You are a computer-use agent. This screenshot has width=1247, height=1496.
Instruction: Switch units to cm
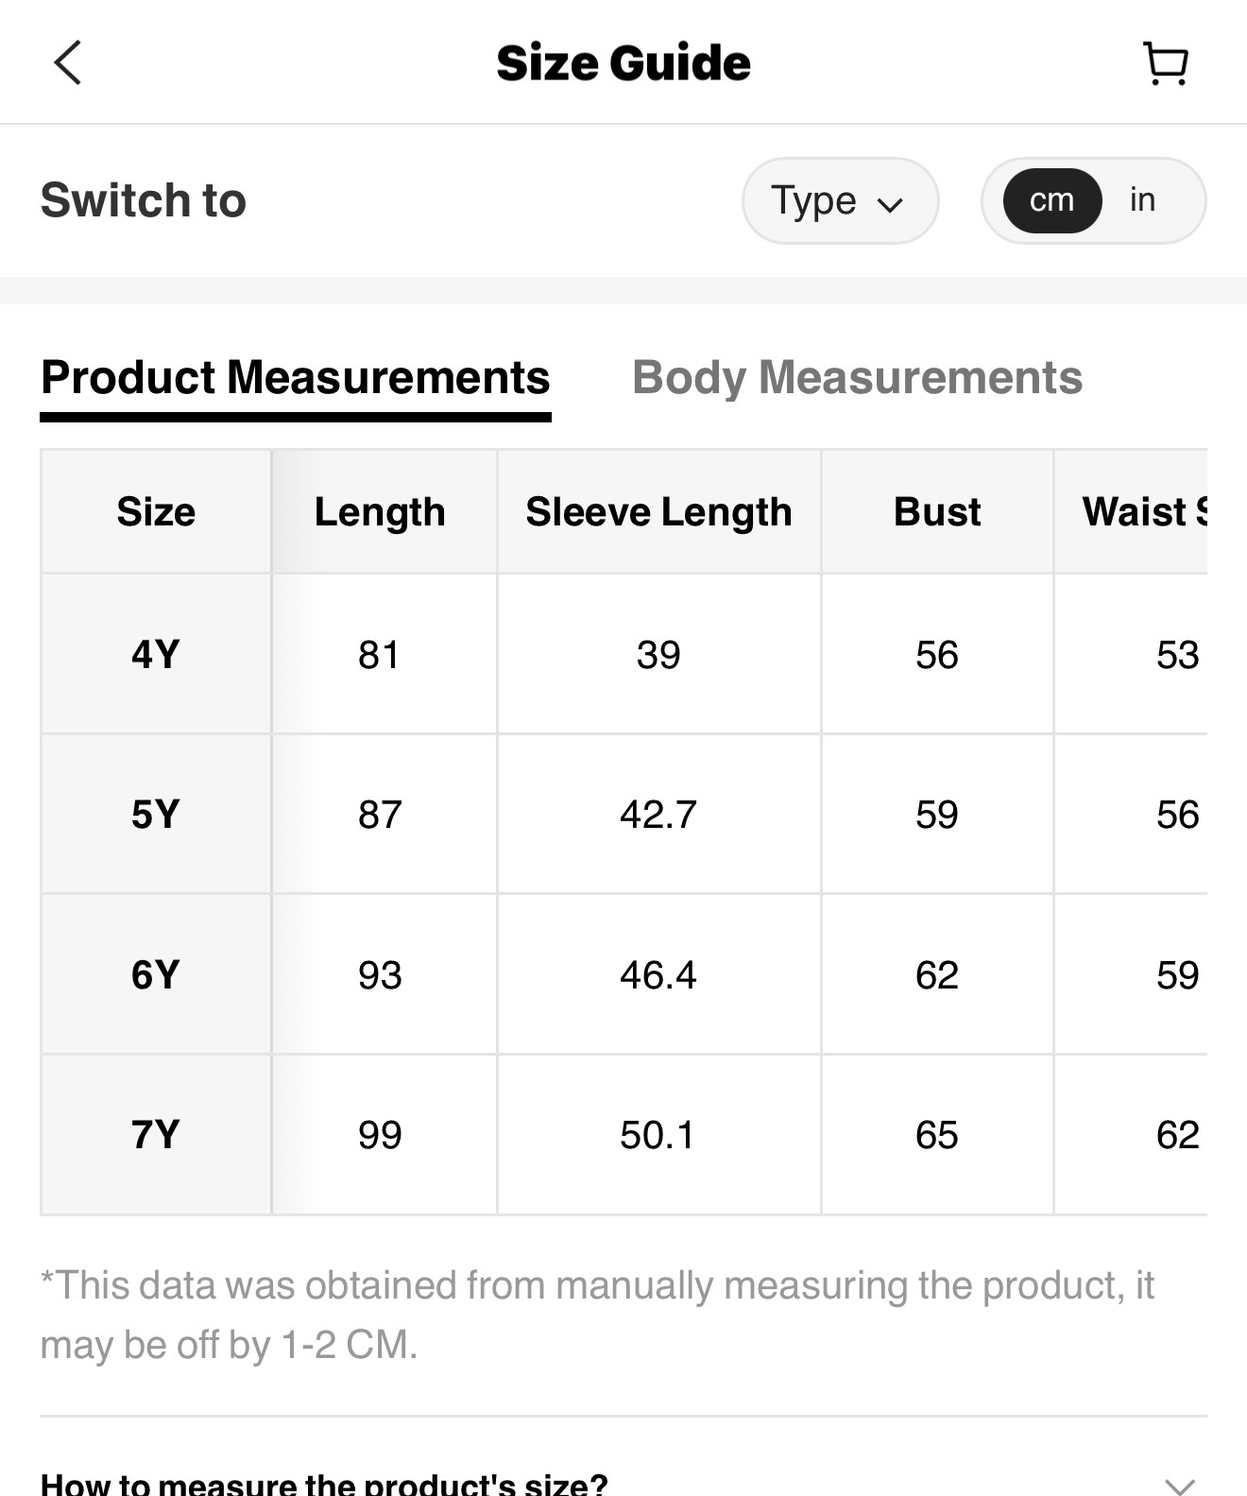[x=1051, y=200]
